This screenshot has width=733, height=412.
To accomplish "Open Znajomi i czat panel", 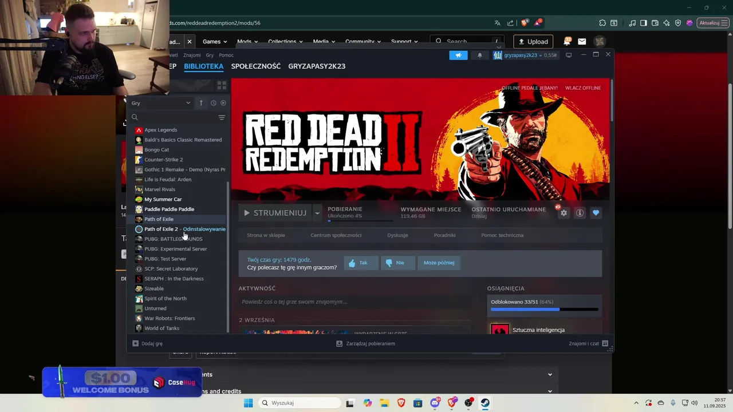I will tap(589, 344).
